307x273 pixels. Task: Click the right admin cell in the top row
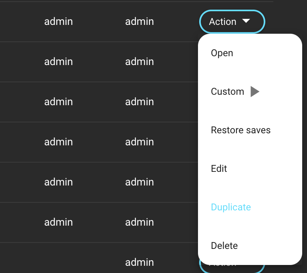point(139,21)
